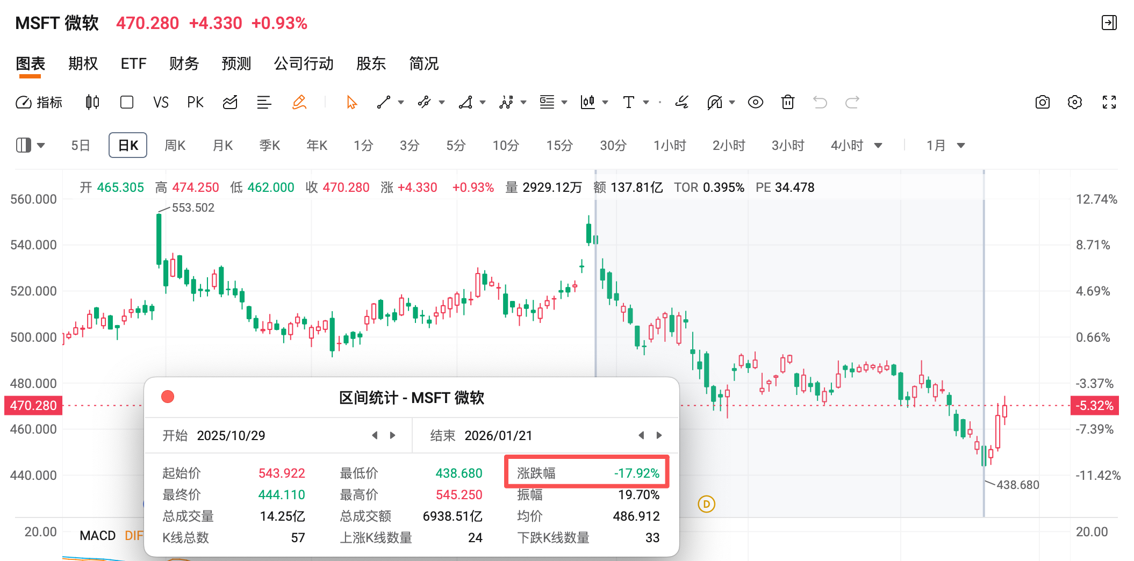Click the collapse side panel icon at top right
The height and width of the screenshot is (561, 1134).
(x=1109, y=23)
